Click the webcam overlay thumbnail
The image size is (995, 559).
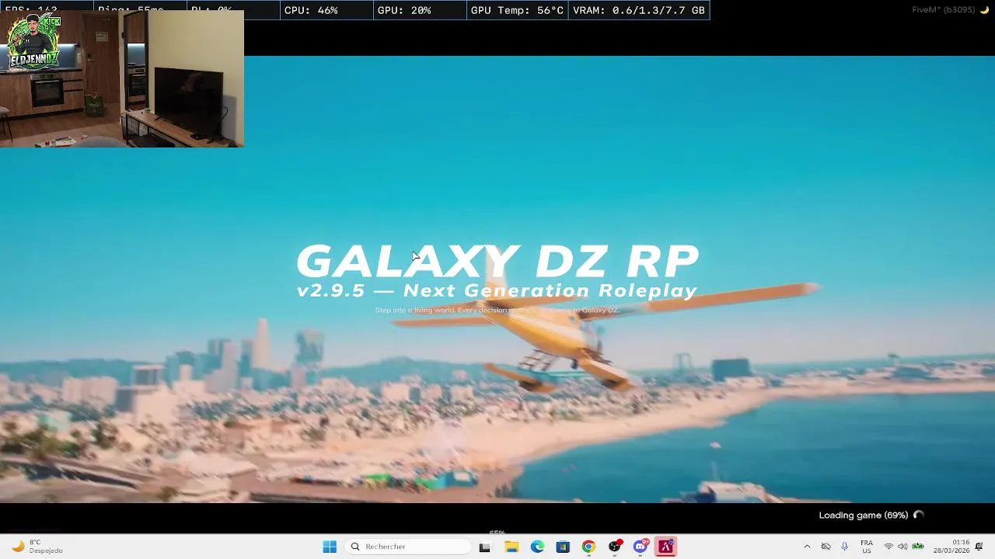[x=122, y=78]
